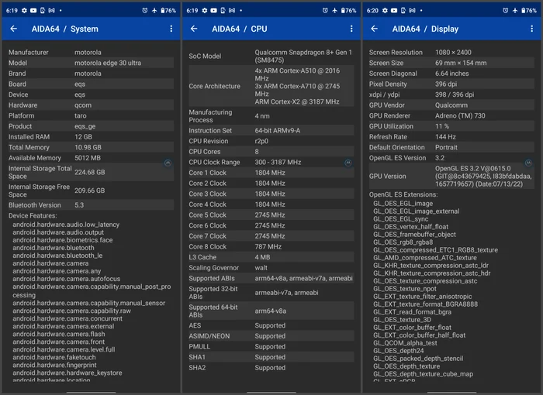The height and width of the screenshot is (395, 543).
Task: Tap the android.hardware.fingerprint feature entry
Action: 55,365
